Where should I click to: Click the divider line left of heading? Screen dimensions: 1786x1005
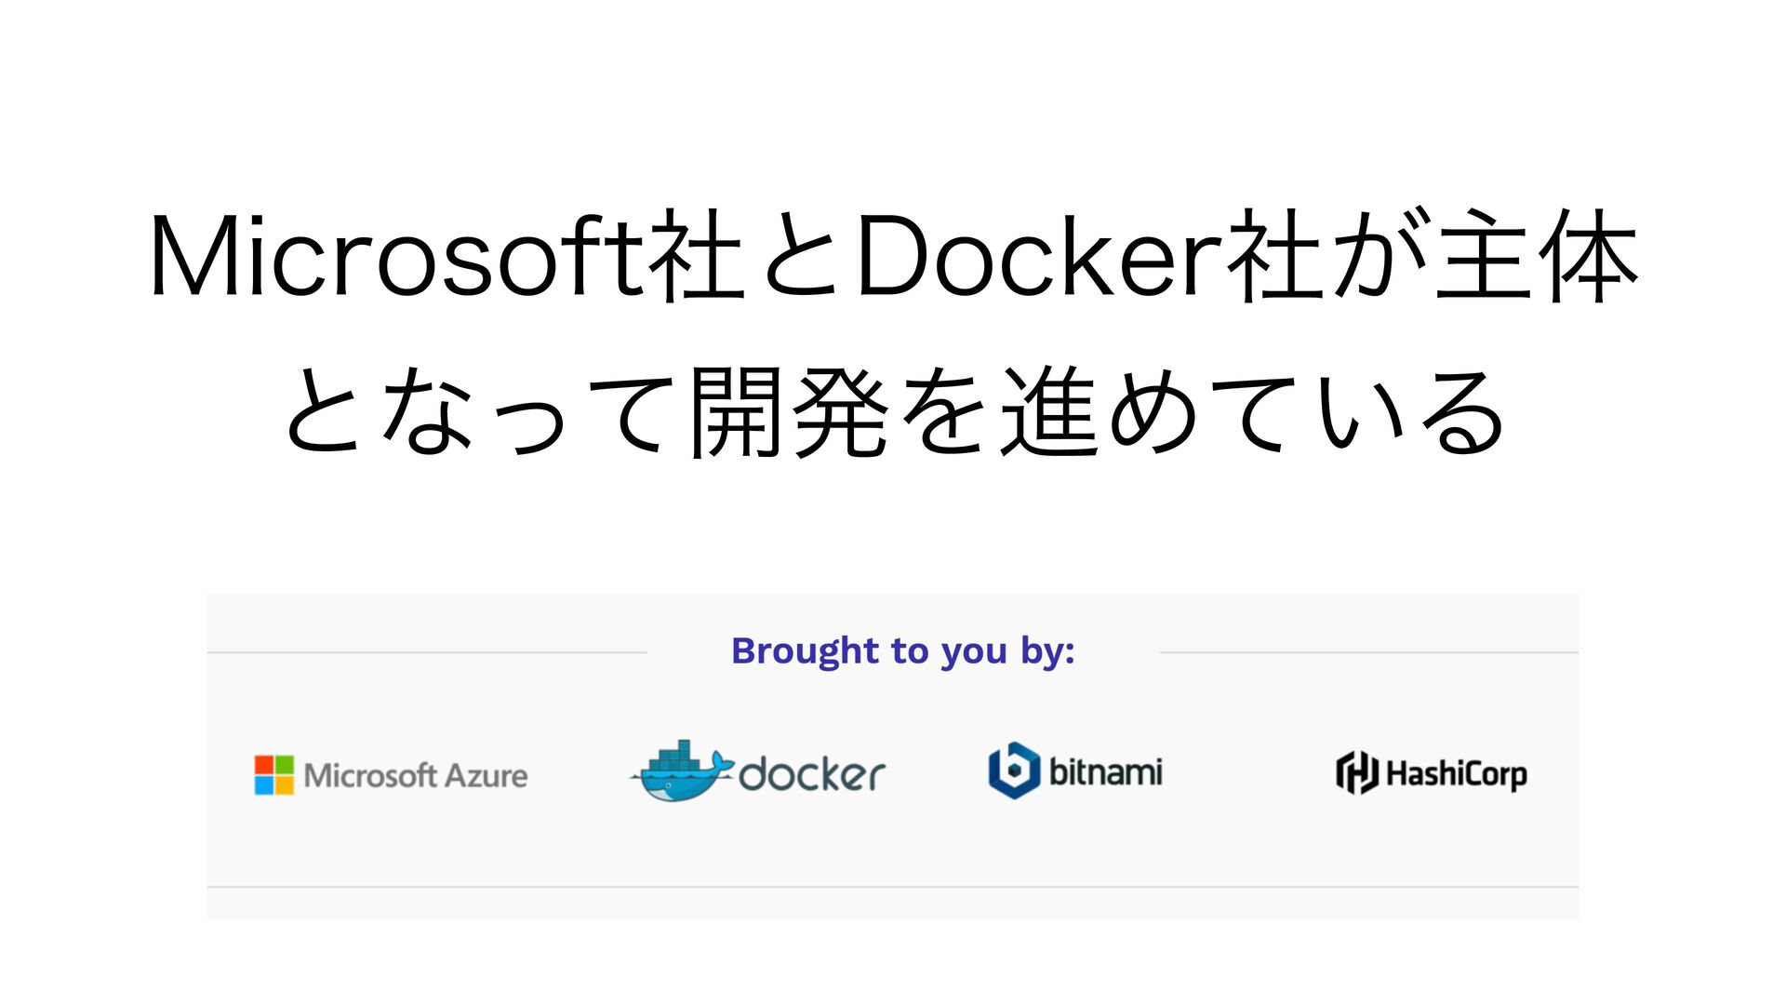point(427,652)
